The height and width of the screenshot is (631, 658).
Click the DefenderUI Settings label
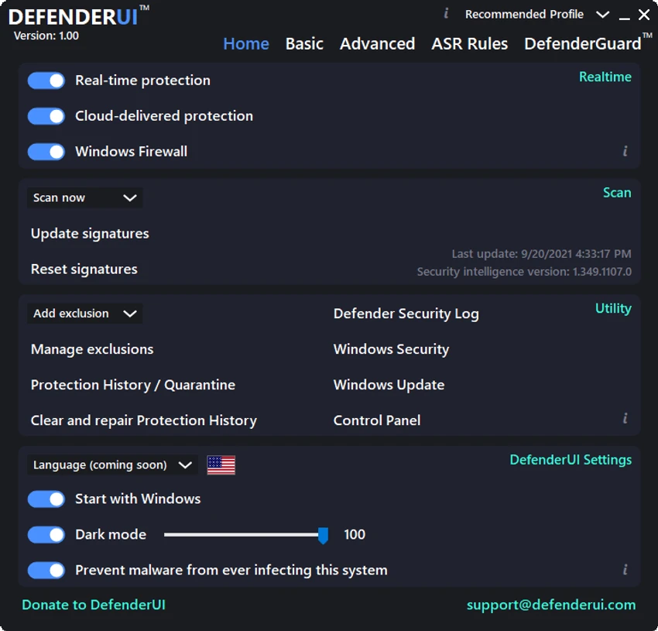tap(571, 460)
